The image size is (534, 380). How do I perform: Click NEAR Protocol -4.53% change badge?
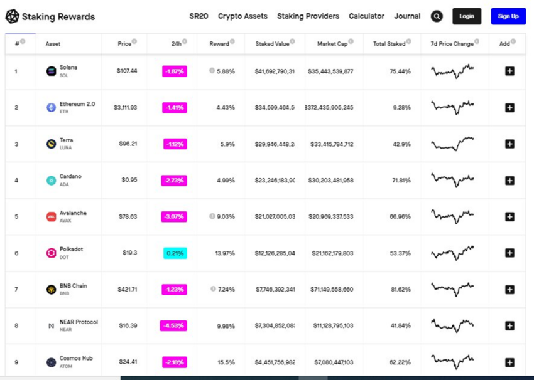point(173,325)
